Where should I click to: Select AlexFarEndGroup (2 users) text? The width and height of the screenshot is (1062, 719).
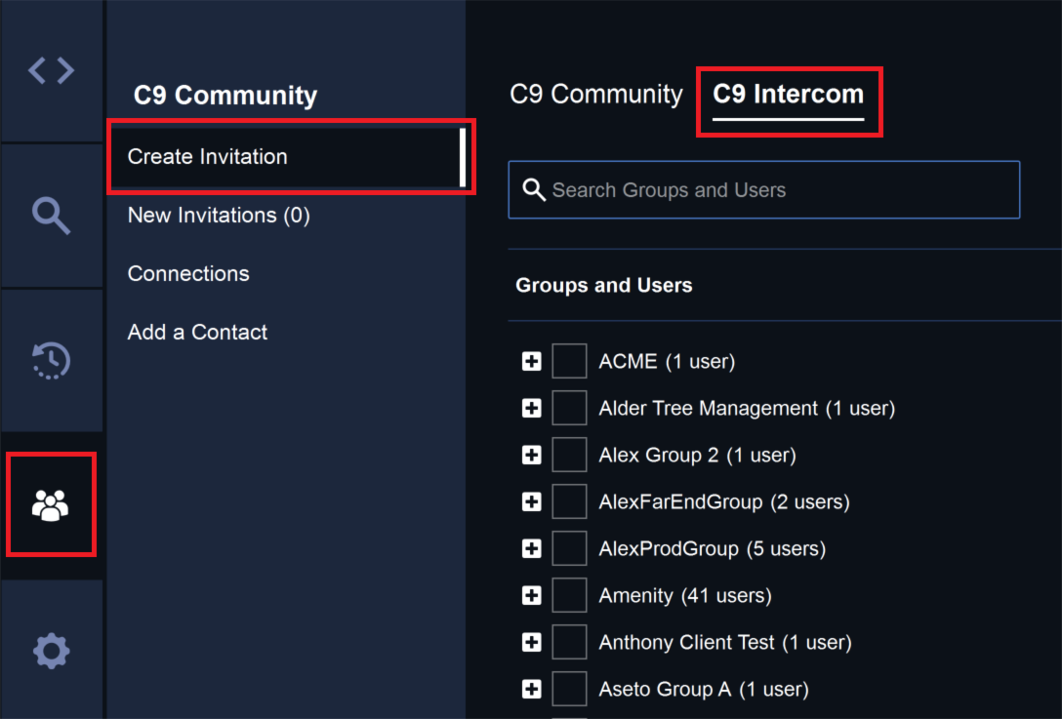point(724,501)
